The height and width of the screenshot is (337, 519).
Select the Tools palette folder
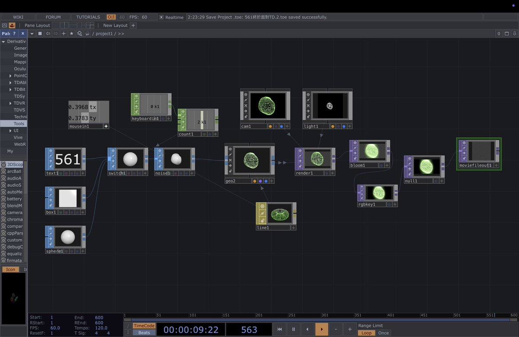14,124
